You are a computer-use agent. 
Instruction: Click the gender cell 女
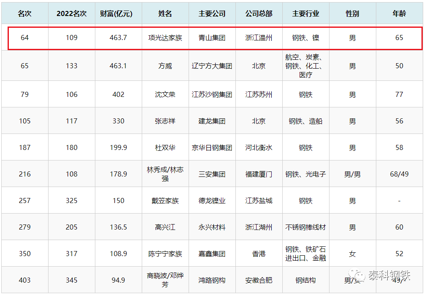352,254
